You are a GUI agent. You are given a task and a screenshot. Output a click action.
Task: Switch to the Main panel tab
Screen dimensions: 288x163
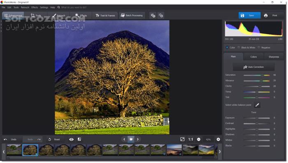(x=233, y=57)
